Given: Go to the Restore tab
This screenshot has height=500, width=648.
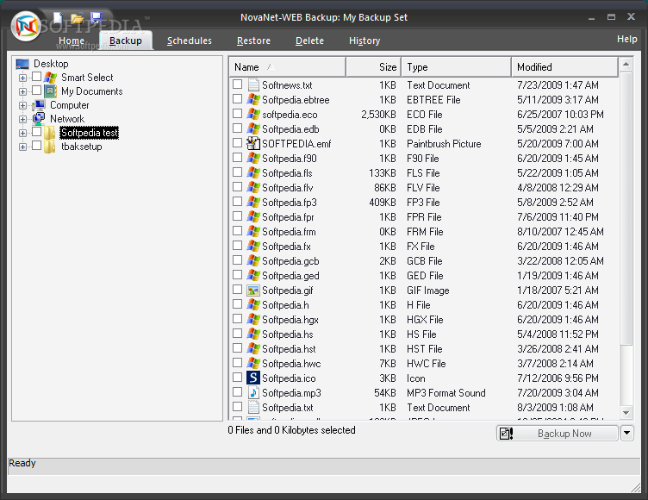Looking at the screenshot, I should click(253, 41).
